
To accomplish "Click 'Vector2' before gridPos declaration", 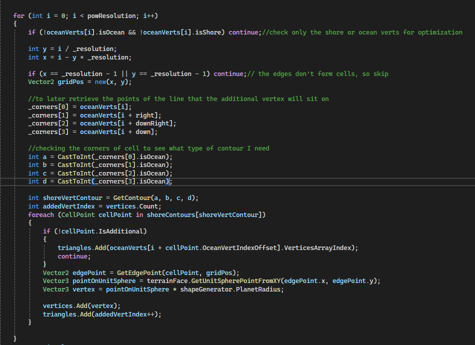I will click(x=41, y=82).
